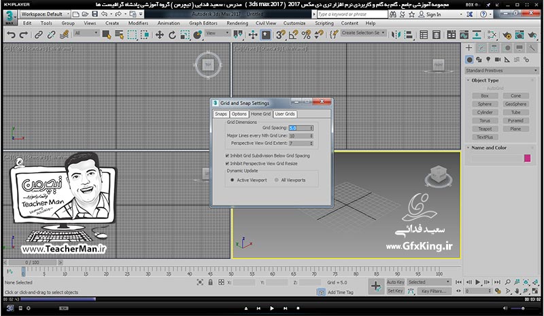Select the Select and Place tool

coord(198,35)
